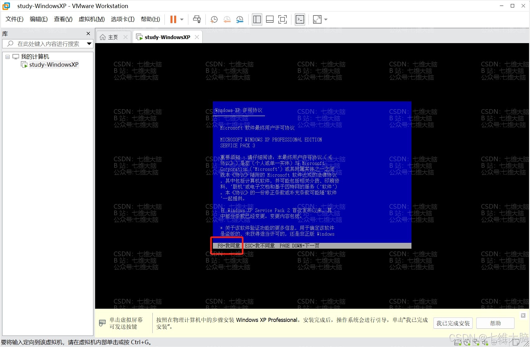Pause the virtual machine with the orange pause icon
This screenshot has height=347, width=530.
[x=173, y=20]
